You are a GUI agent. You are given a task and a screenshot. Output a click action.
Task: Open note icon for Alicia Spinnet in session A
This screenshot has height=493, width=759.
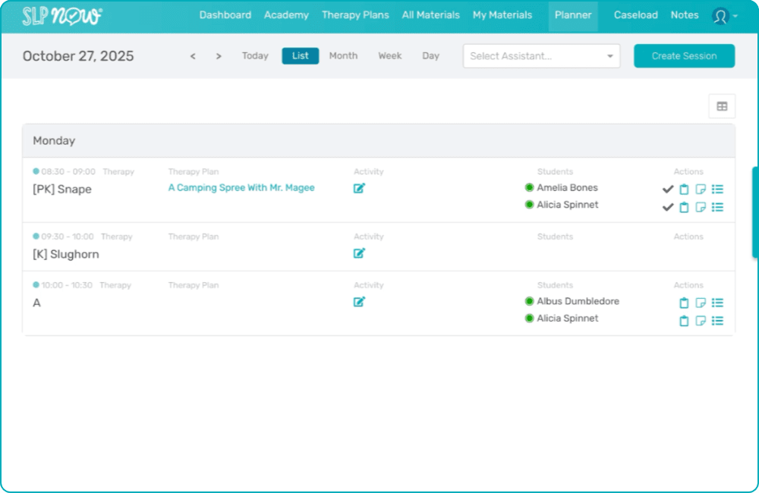click(701, 321)
